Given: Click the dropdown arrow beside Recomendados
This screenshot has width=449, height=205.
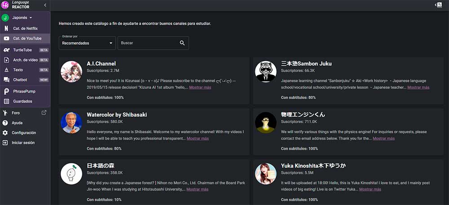Looking at the screenshot, I should point(111,43).
